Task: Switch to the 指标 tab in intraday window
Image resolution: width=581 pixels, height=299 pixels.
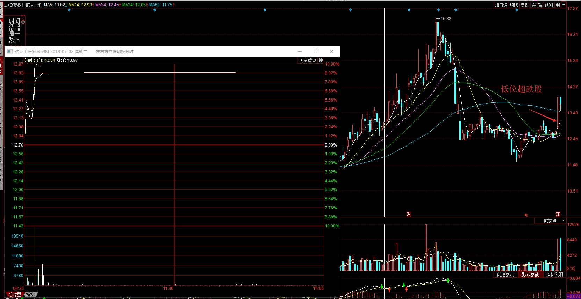Action: coord(30,294)
